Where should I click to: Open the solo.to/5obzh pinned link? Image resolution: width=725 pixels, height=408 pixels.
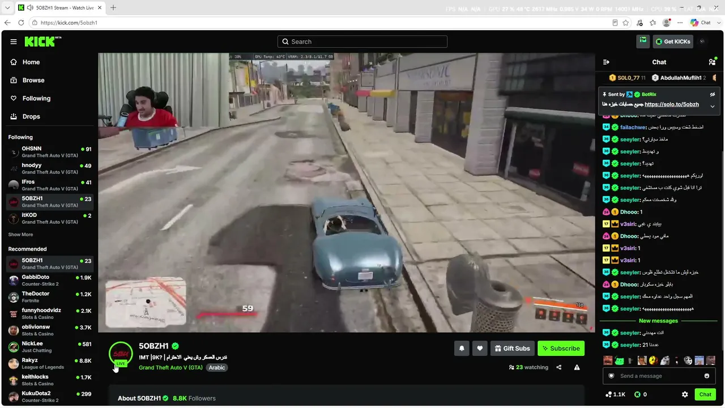click(x=672, y=104)
